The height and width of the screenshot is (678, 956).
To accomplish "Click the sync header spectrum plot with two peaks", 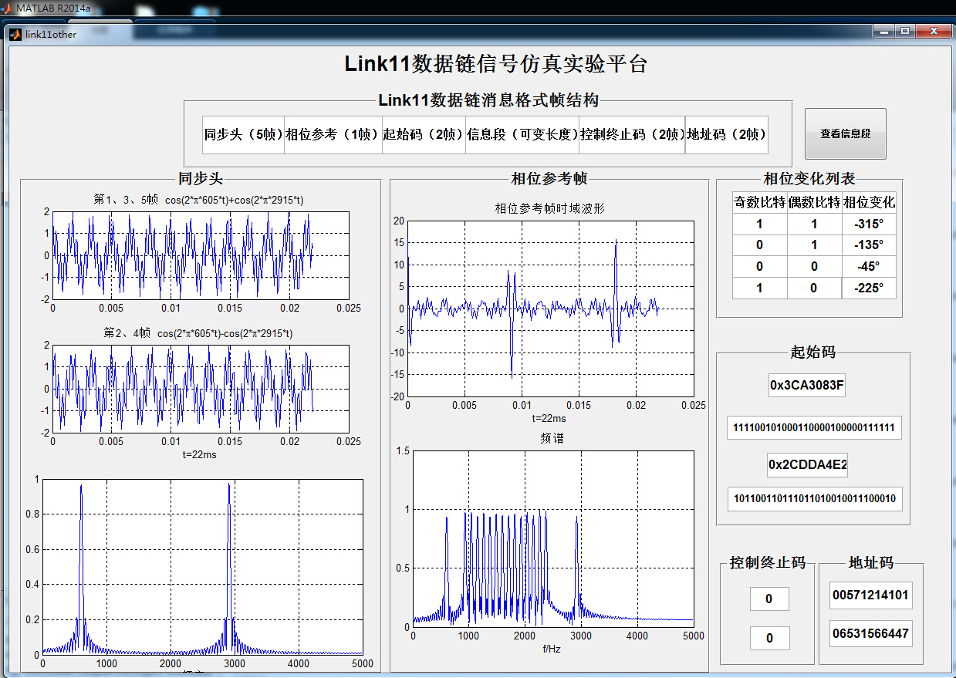I will [202, 567].
